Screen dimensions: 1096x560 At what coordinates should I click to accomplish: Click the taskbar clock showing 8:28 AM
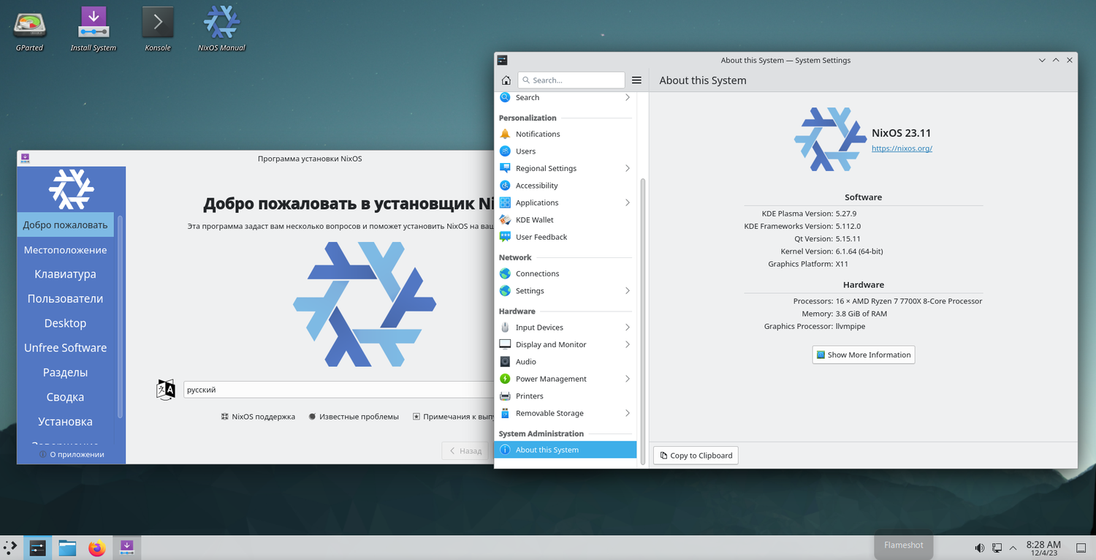point(1043,548)
